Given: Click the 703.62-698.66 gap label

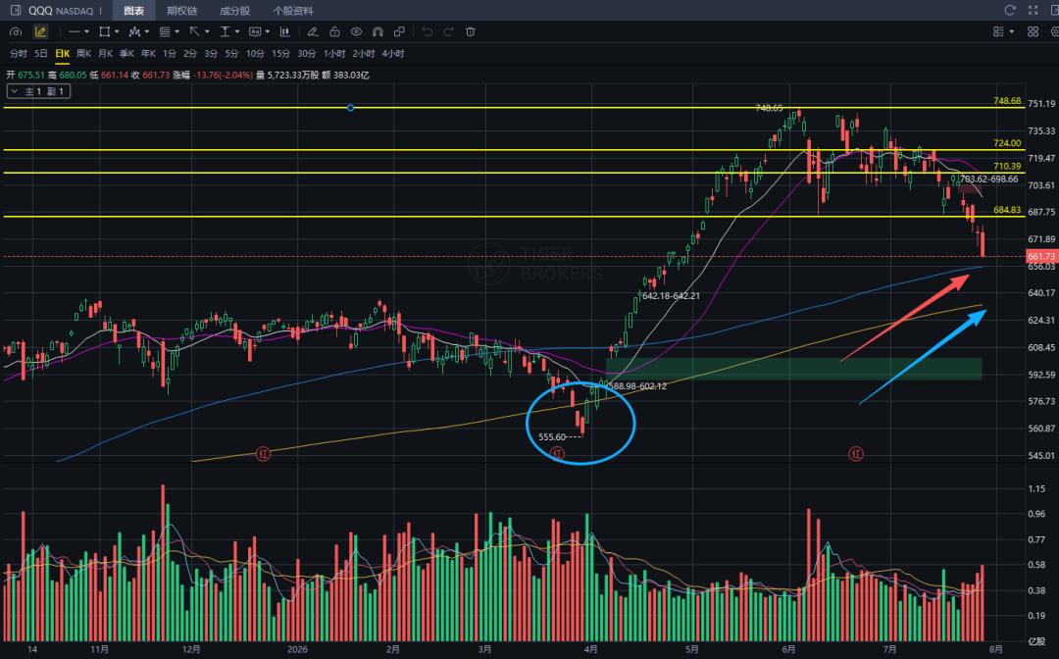Looking at the screenshot, I should tap(988, 178).
